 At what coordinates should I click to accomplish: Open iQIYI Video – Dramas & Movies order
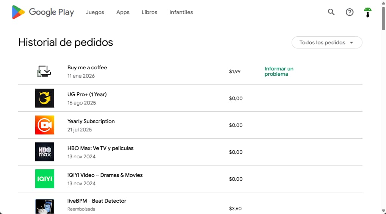point(105,175)
